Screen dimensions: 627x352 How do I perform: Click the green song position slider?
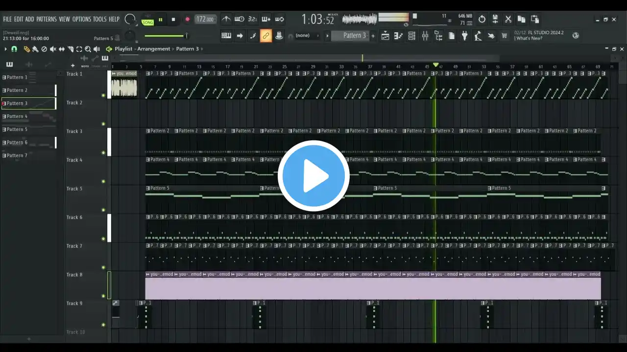click(x=166, y=36)
